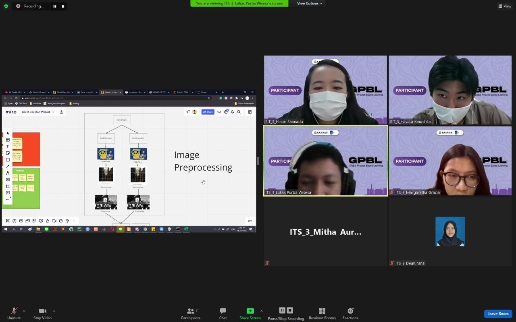Toggle Stop Video camera button
This screenshot has width=516, height=322.
point(42,314)
